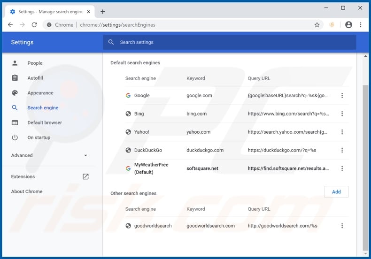Click the address bar URL chrome://settings/searchEngines
The image size is (371, 259).
117,25
